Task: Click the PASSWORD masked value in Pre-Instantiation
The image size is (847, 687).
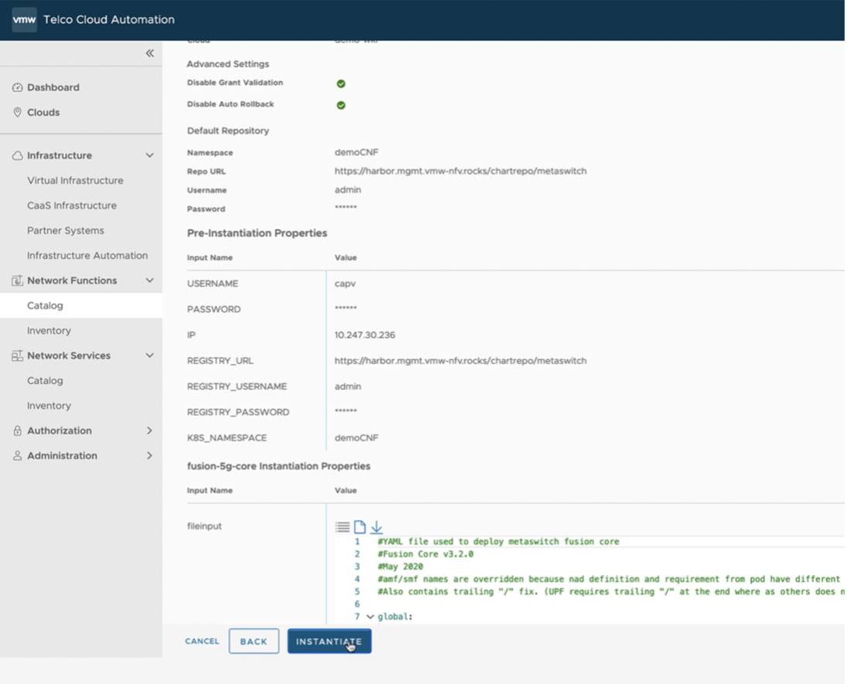Action: 345,308
